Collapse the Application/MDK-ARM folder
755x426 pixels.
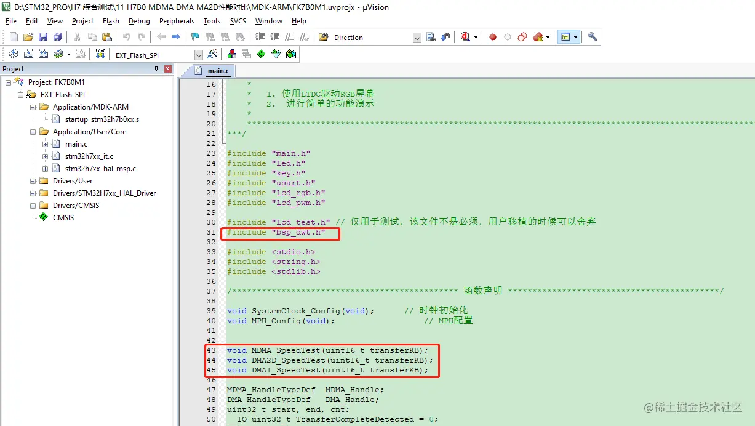(33, 107)
